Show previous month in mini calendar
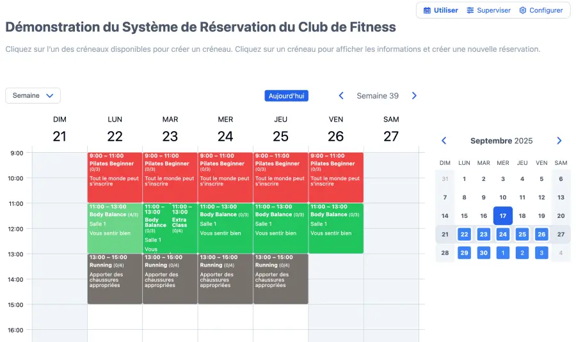 pos(444,141)
